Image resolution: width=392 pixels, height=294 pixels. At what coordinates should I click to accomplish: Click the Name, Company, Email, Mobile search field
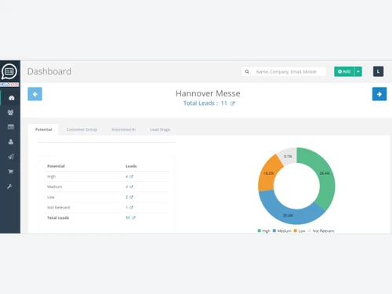coord(289,71)
